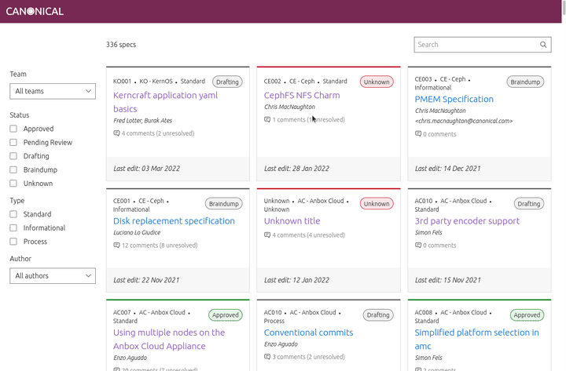The width and height of the screenshot is (566, 371).
Task: Click 'AC008' spec ID text
Action: (423, 312)
